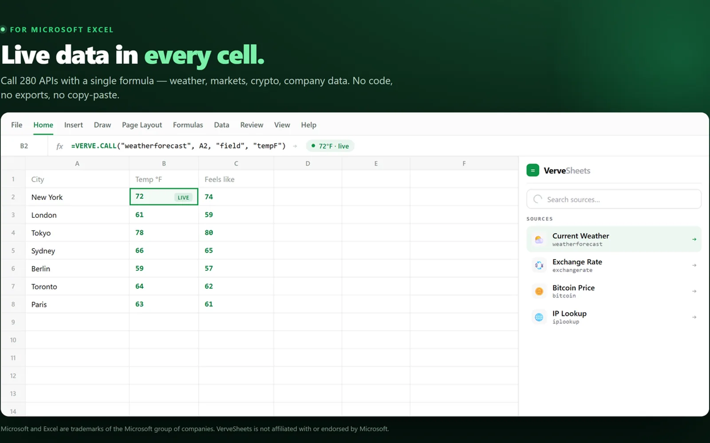The width and height of the screenshot is (710, 443).
Task: Click the Exchange Rate currency icon
Action: coord(539,265)
